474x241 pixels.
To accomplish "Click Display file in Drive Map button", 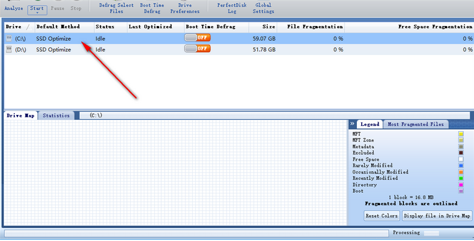I will pos(437,216).
